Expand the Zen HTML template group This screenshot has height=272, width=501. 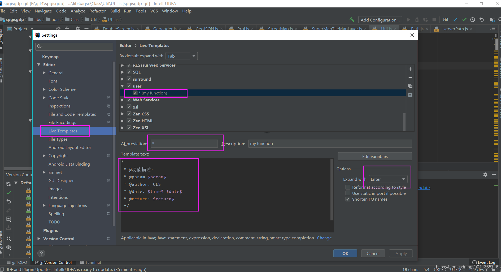(x=122, y=121)
